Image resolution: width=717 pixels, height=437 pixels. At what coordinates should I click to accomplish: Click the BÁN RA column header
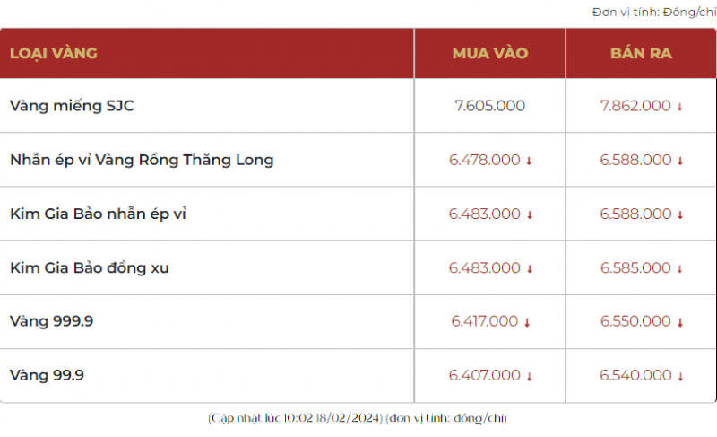click(641, 53)
